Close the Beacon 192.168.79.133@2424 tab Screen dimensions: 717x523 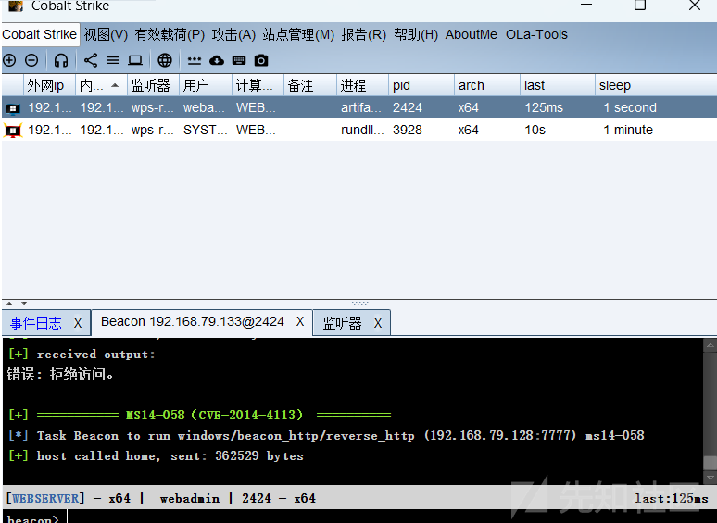(x=300, y=321)
